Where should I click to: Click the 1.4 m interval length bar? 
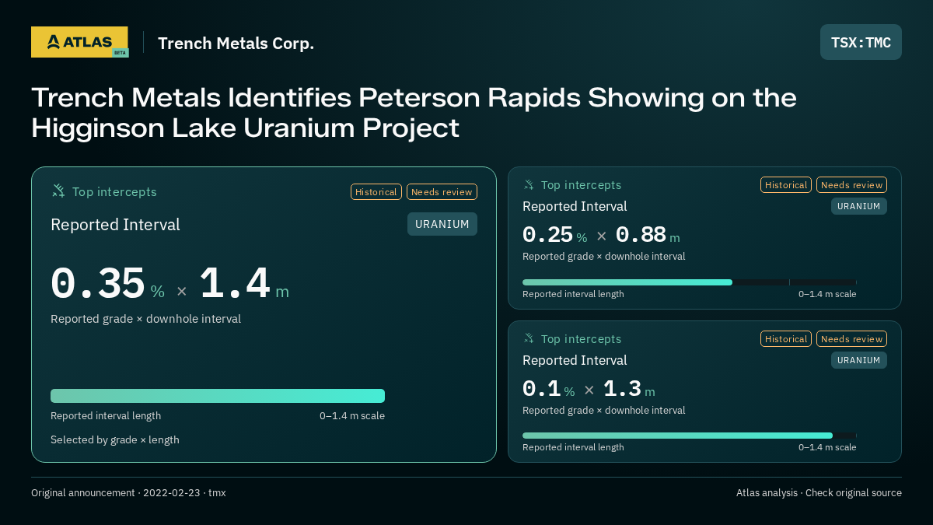click(x=218, y=396)
